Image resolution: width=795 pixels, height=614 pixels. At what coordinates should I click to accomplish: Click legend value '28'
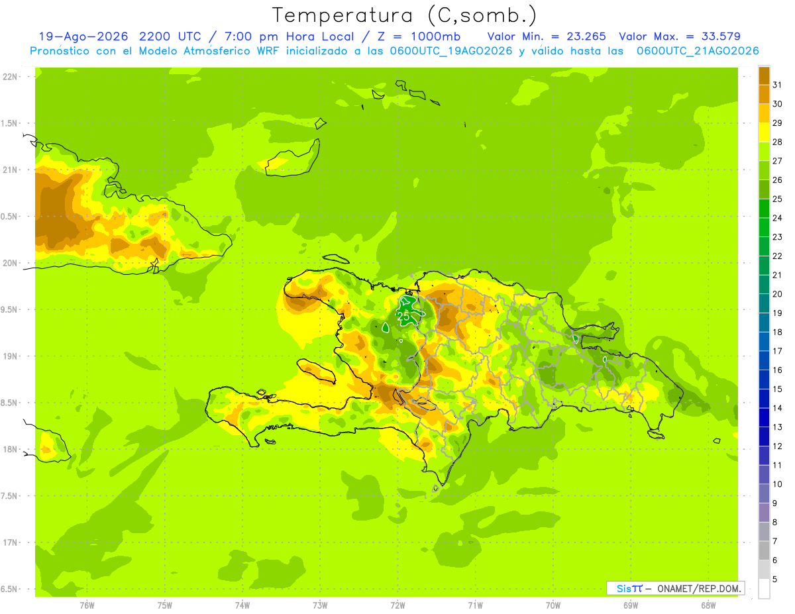pos(778,142)
